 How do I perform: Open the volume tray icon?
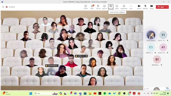pos(154,93)
